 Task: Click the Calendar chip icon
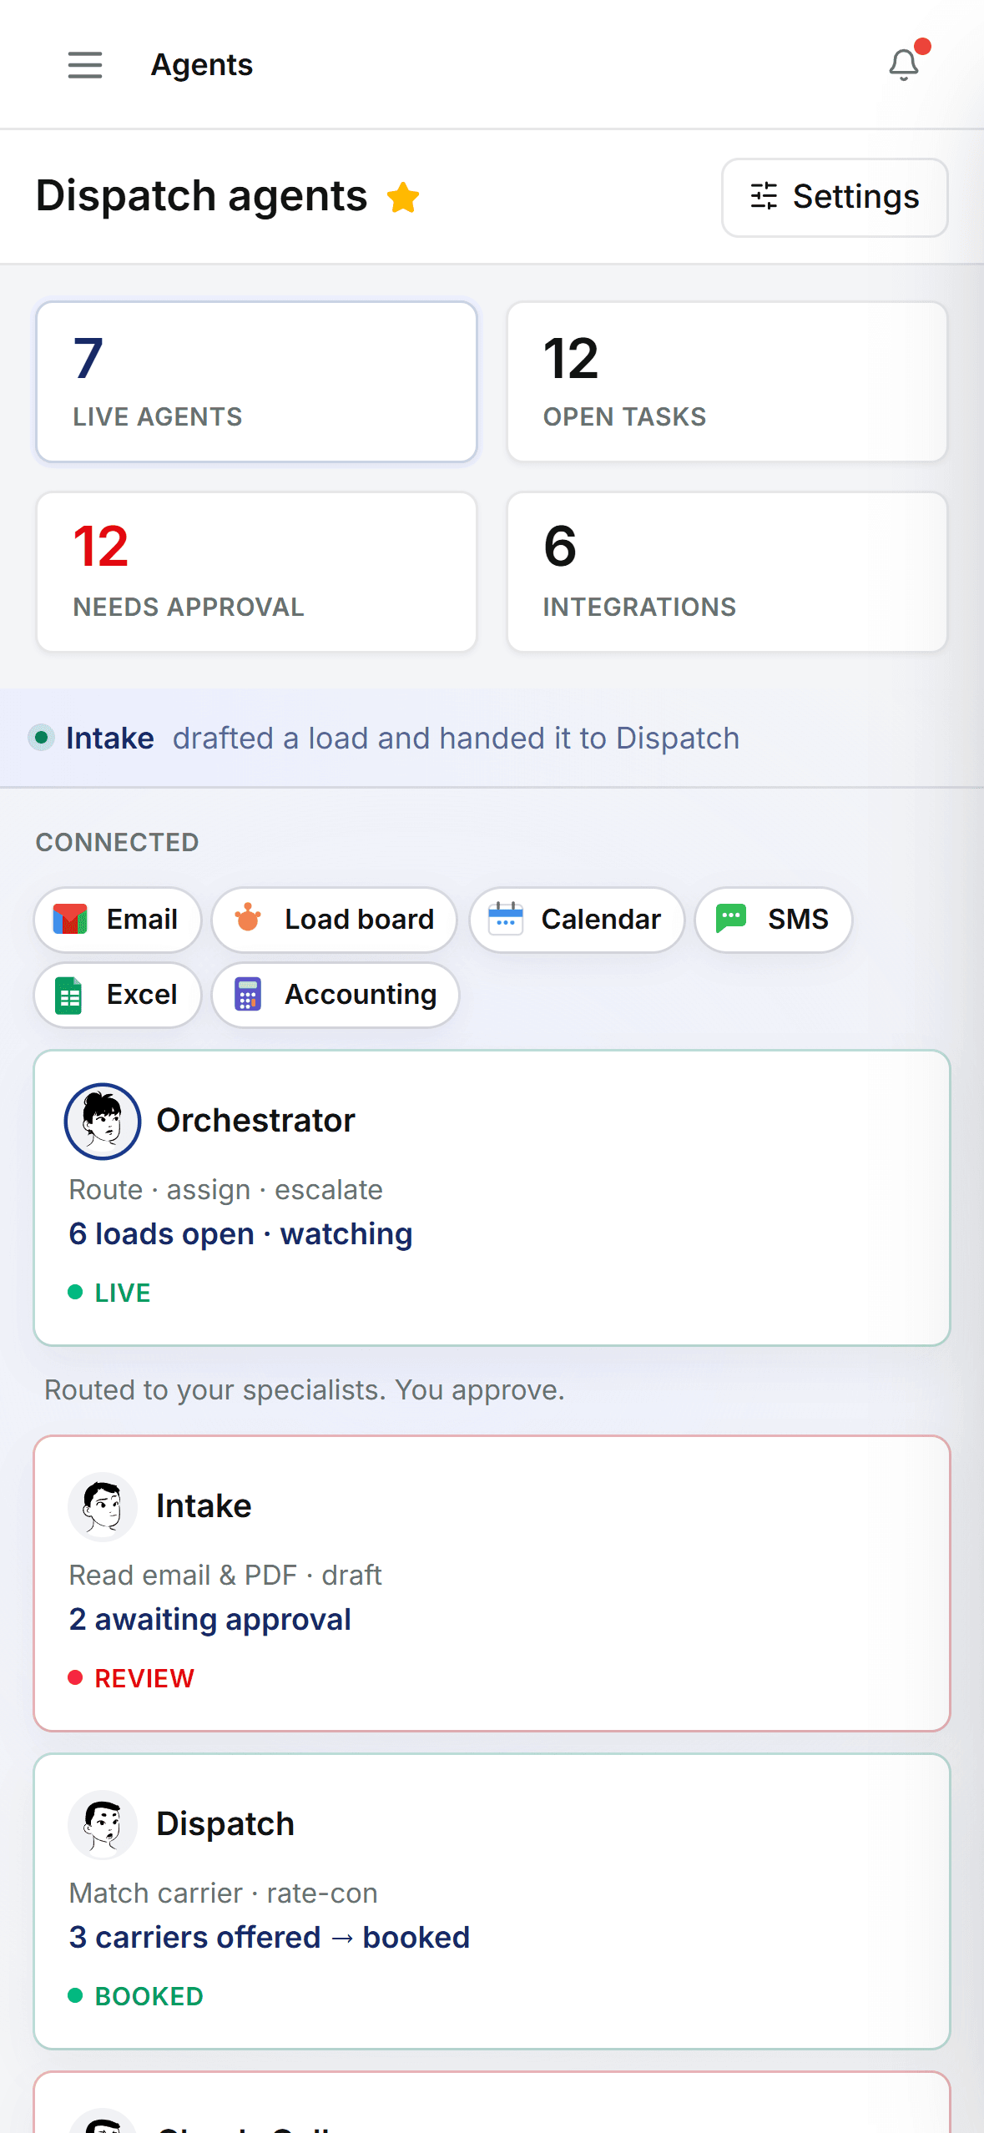[506, 919]
